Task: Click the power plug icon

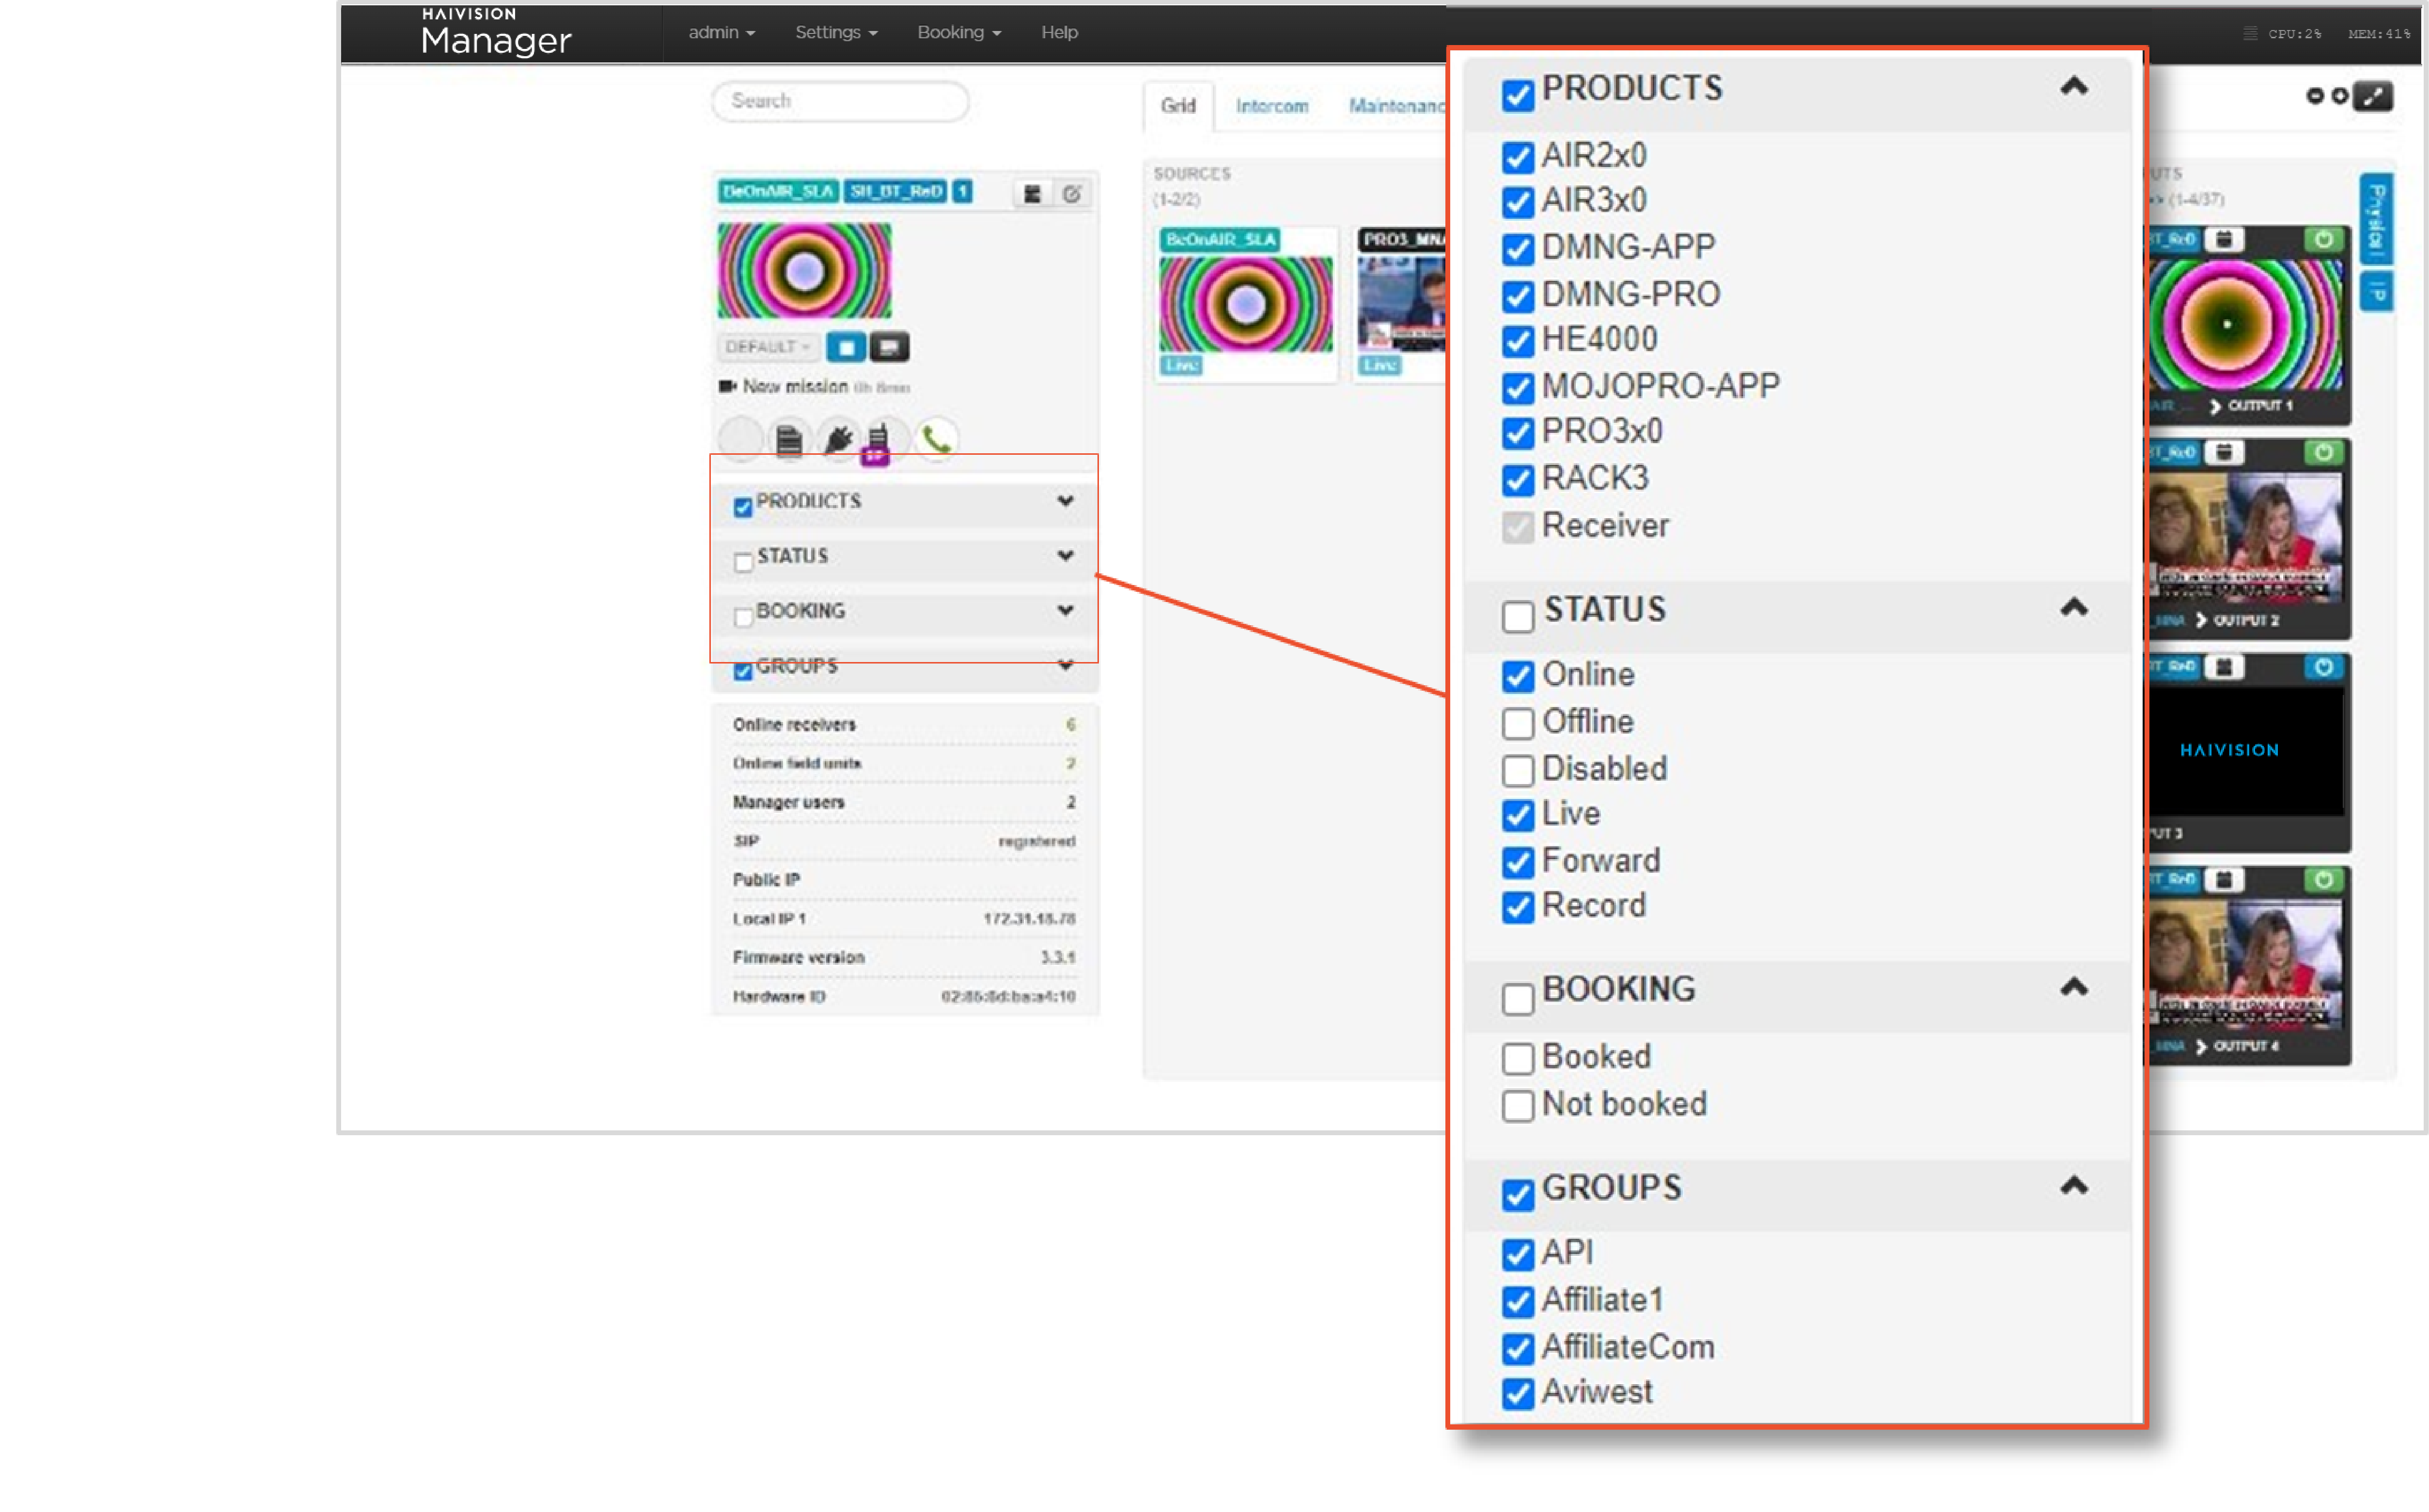Action: [x=838, y=439]
